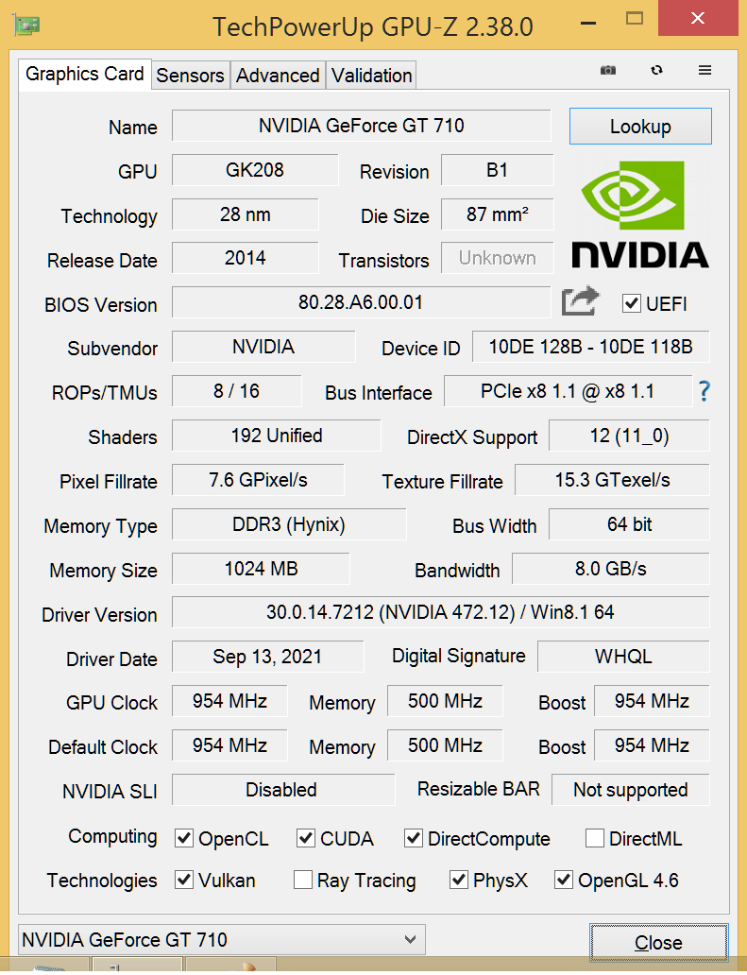The height and width of the screenshot is (975, 747).
Task: Maximize the GPU-Z window
Action: click(x=635, y=19)
